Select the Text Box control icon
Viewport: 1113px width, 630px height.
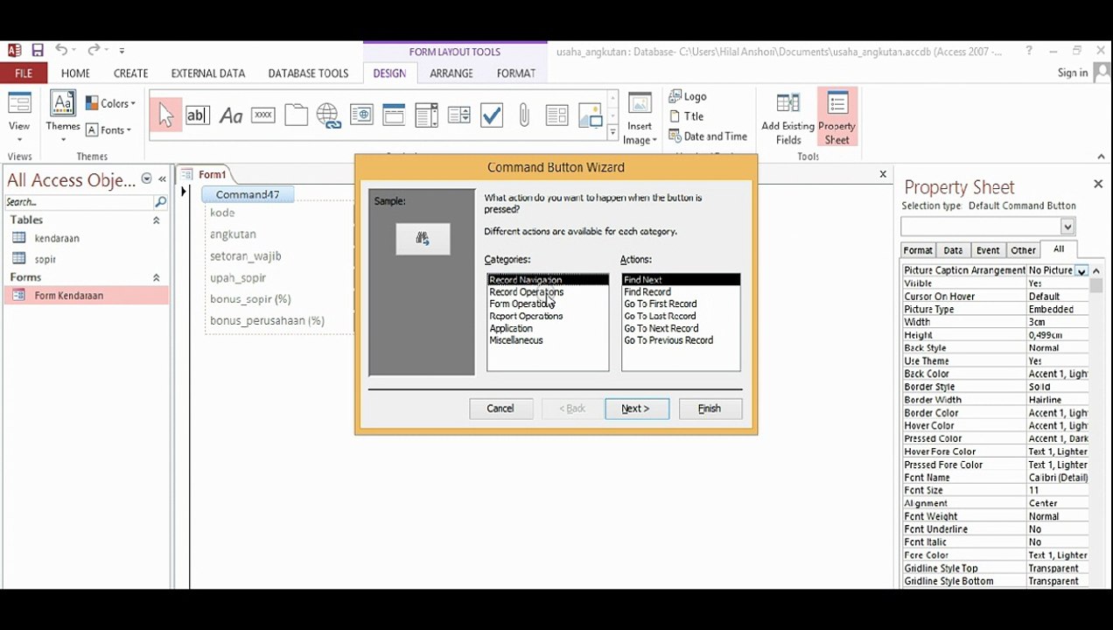coord(198,115)
